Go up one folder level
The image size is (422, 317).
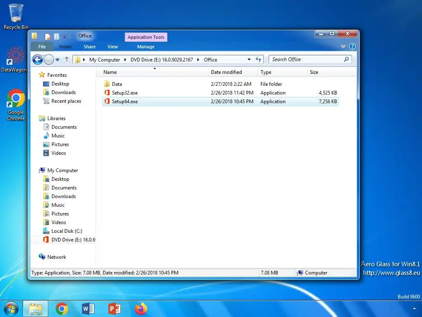coord(67,59)
